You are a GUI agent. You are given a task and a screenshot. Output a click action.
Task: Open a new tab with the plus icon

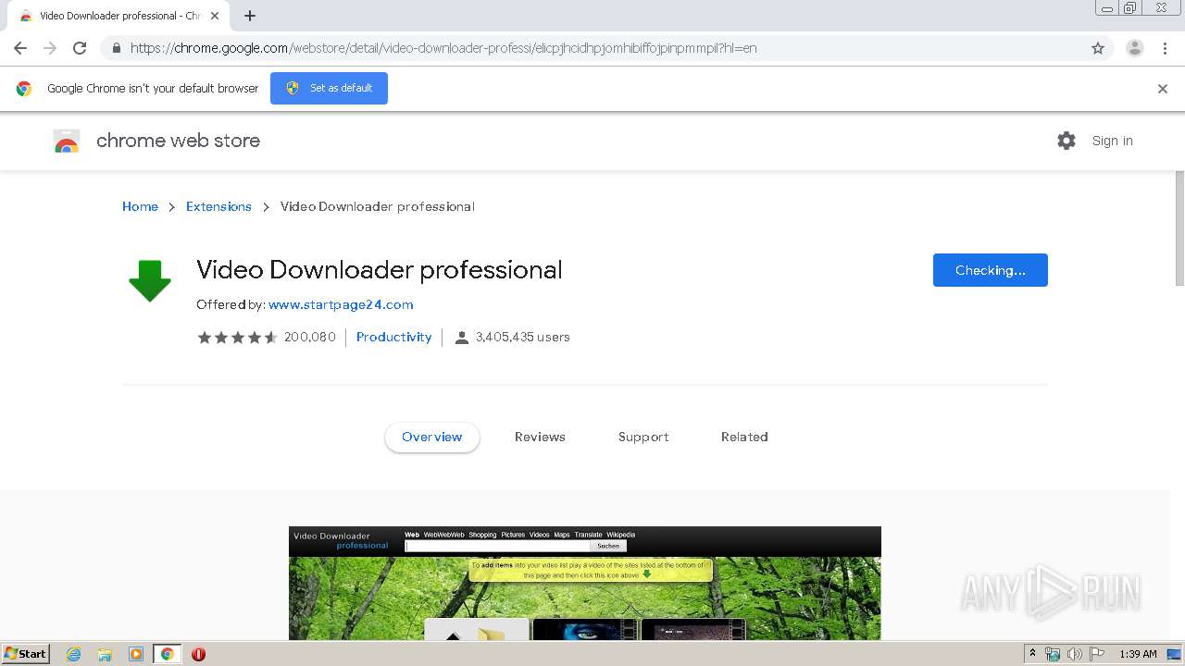point(250,16)
